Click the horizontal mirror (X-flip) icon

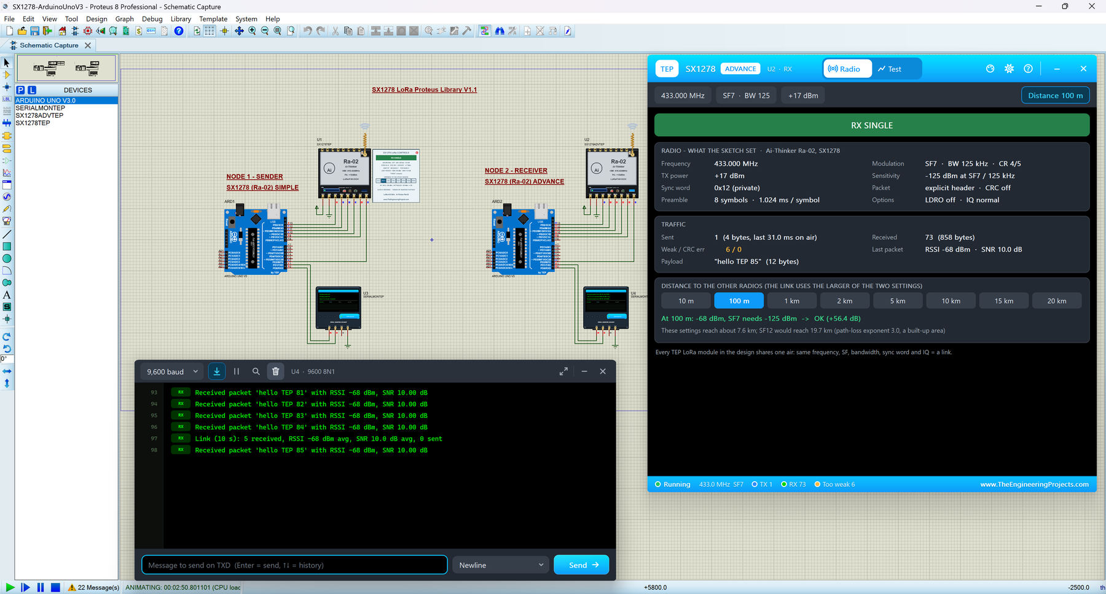tap(7, 371)
